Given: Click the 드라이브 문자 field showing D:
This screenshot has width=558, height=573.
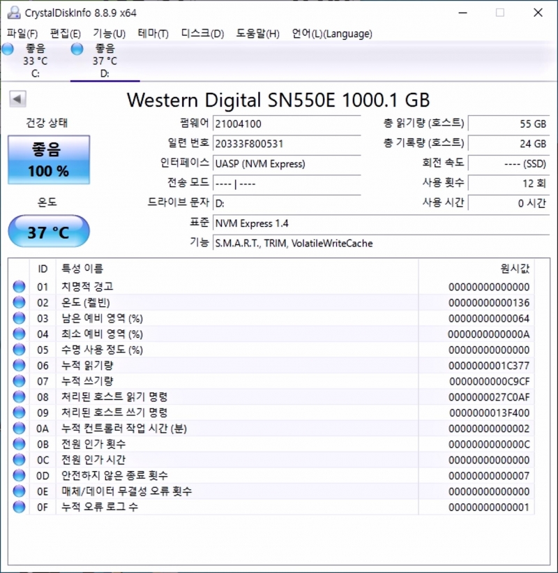Looking at the screenshot, I should coord(287,203).
